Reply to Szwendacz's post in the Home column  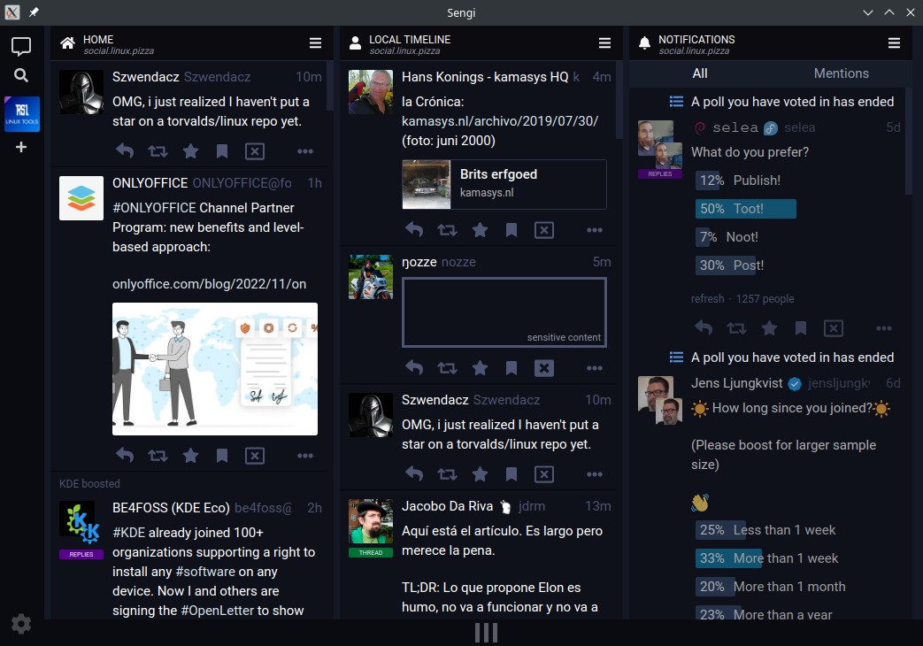click(125, 151)
